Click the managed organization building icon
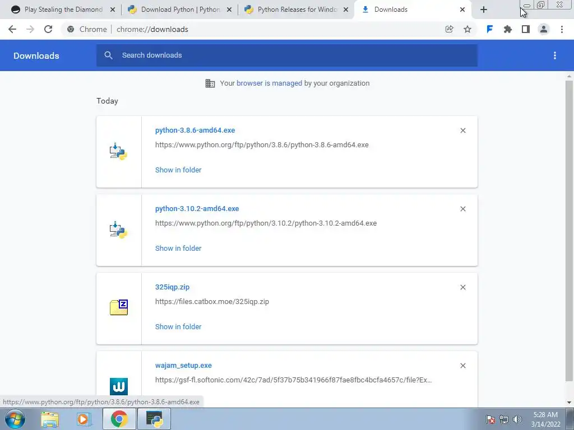Screen dimensions: 574x430 click(x=210, y=83)
